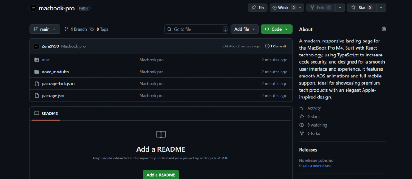412x179 pixels.
Task: Star the macbook-pro repository
Action: (362, 8)
